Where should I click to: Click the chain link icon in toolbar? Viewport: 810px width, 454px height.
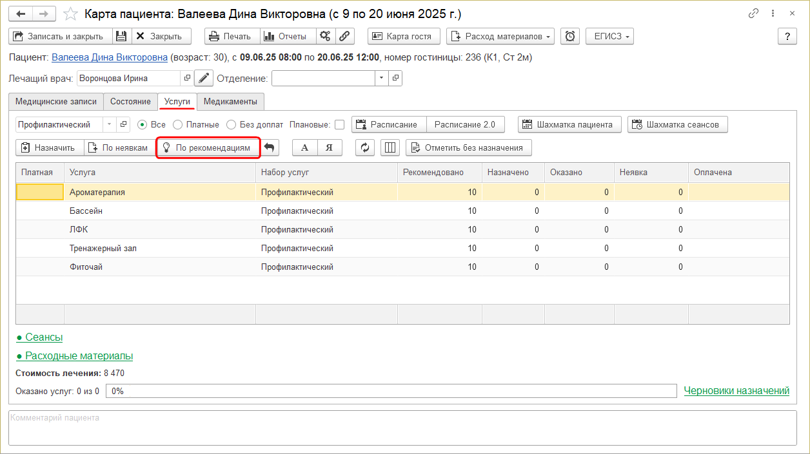tap(345, 36)
